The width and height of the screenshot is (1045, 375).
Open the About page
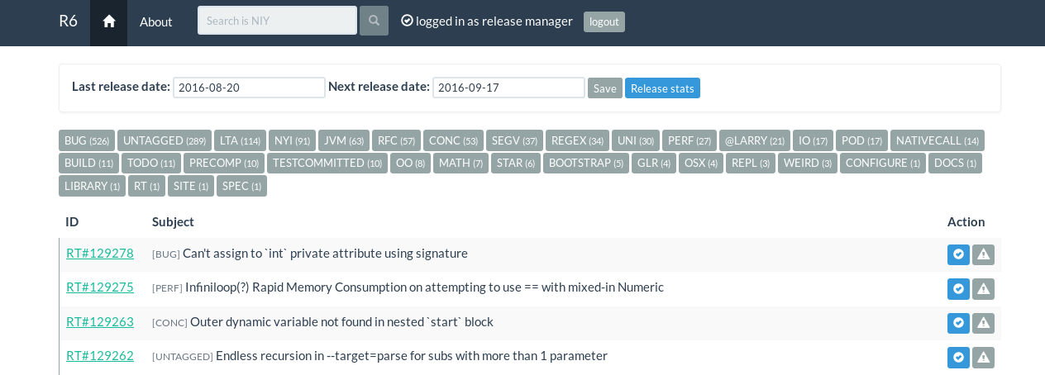[155, 21]
